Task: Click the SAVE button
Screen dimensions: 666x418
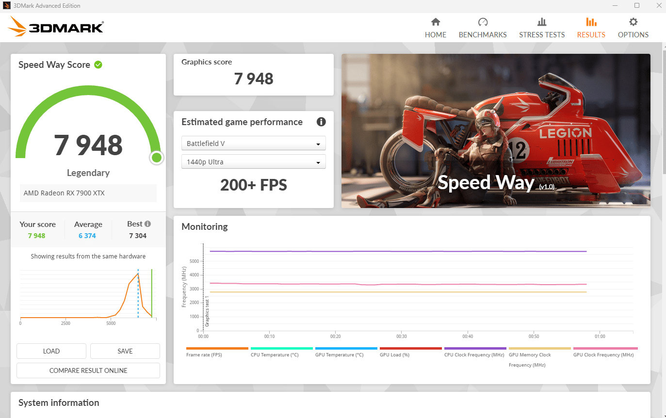Action: coord(125,351)
